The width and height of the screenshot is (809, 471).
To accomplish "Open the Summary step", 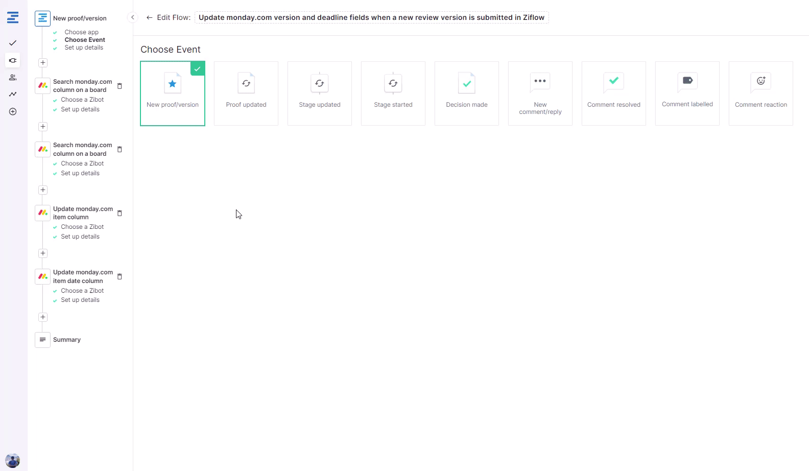I will pyautogui.click(x=66, y=340).
